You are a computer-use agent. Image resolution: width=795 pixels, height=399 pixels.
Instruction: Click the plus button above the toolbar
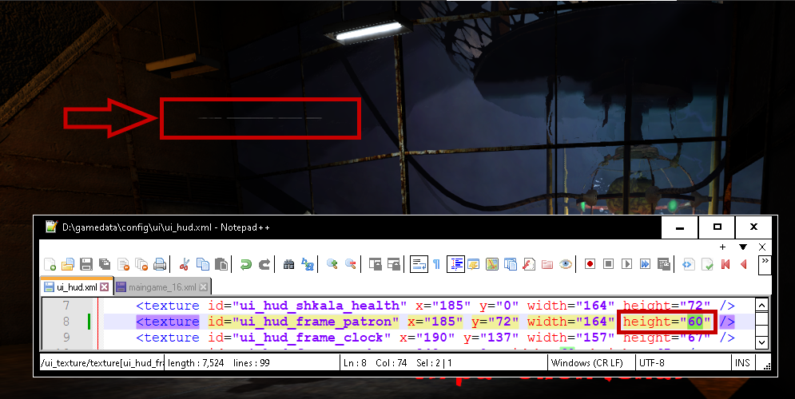click(x=722, y=247)
